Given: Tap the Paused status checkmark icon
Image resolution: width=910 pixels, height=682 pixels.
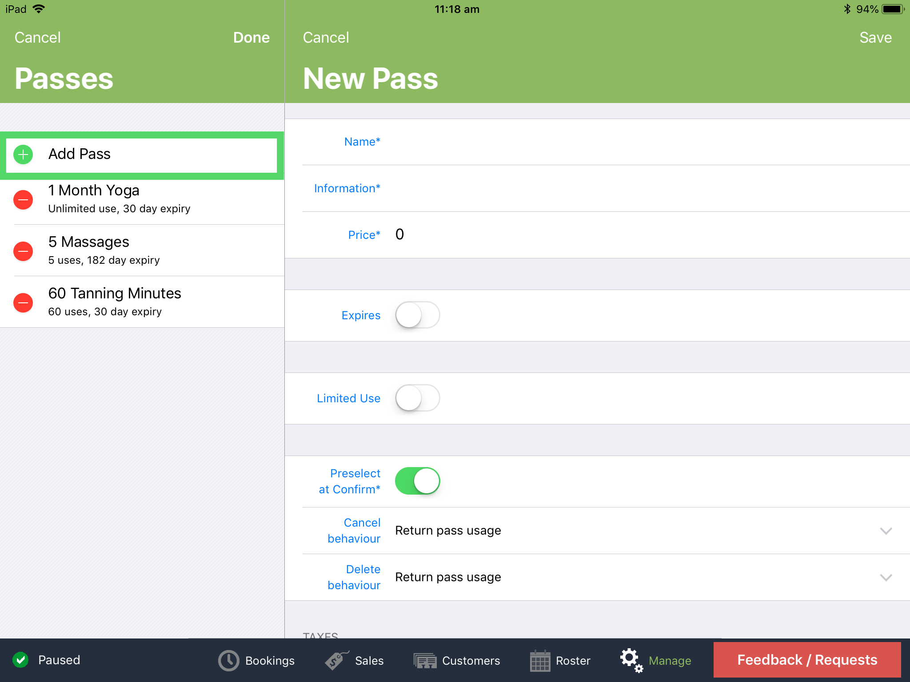Looking at the screenshot, I should (20, 660).
